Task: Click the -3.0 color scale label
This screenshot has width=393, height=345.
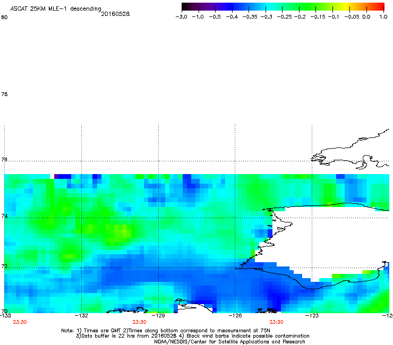Action: (x=181, y=17)
